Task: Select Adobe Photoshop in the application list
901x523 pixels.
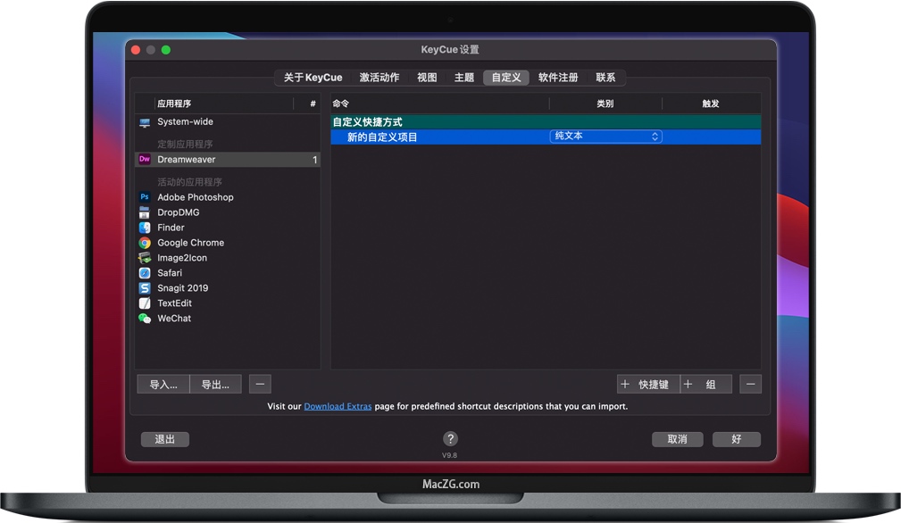Action: click(195, 197)
